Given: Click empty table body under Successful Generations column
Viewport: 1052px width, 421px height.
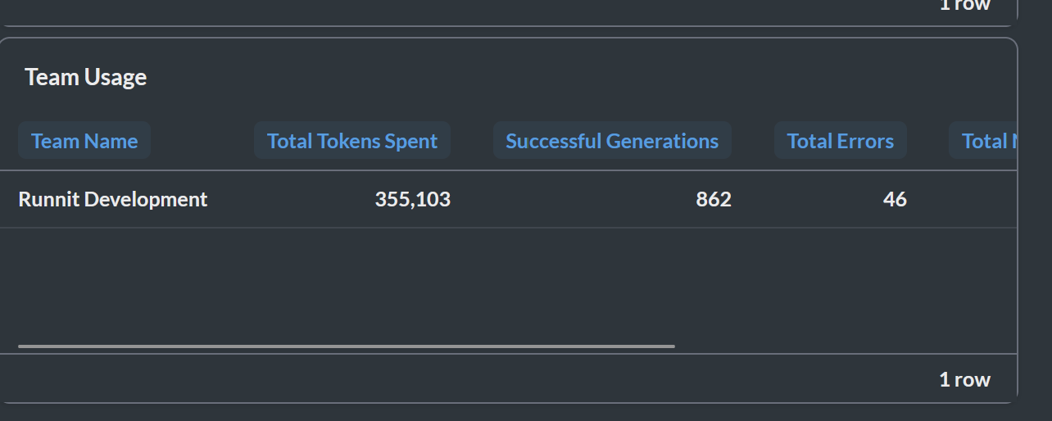Looking at the screenshot, I should [612, 283].
